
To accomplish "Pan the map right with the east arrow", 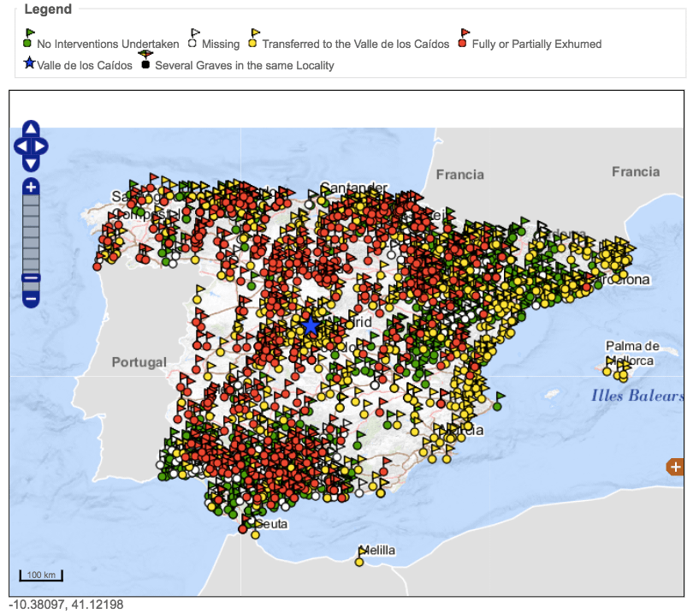I will pos(40,146).
